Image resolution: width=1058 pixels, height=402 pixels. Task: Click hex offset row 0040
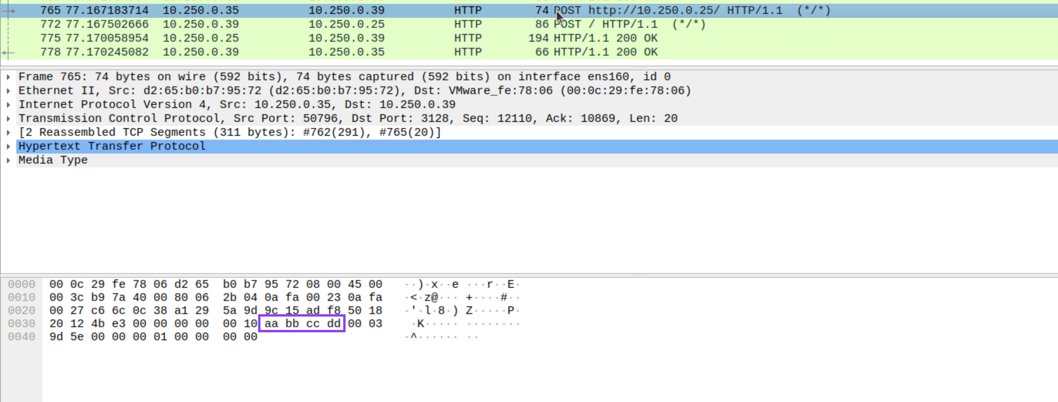(21, 337)
